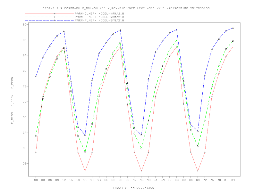Screen dimensions: 254x196
Task: Click blue GFS triangle marker at hour 24
Action: coord(92,80)
